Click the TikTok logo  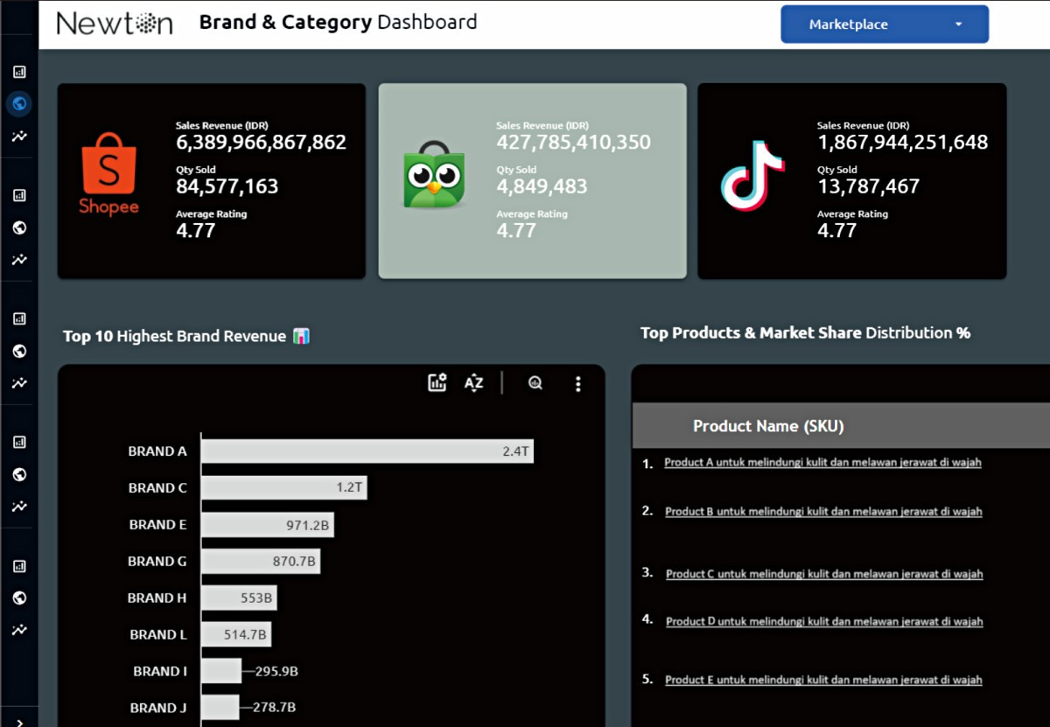(752, 176)
